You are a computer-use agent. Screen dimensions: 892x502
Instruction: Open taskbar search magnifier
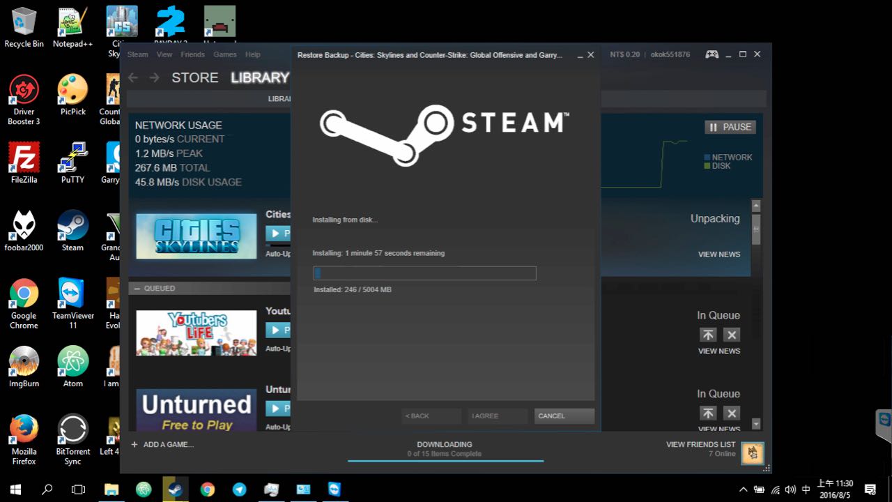coord(47,489)
